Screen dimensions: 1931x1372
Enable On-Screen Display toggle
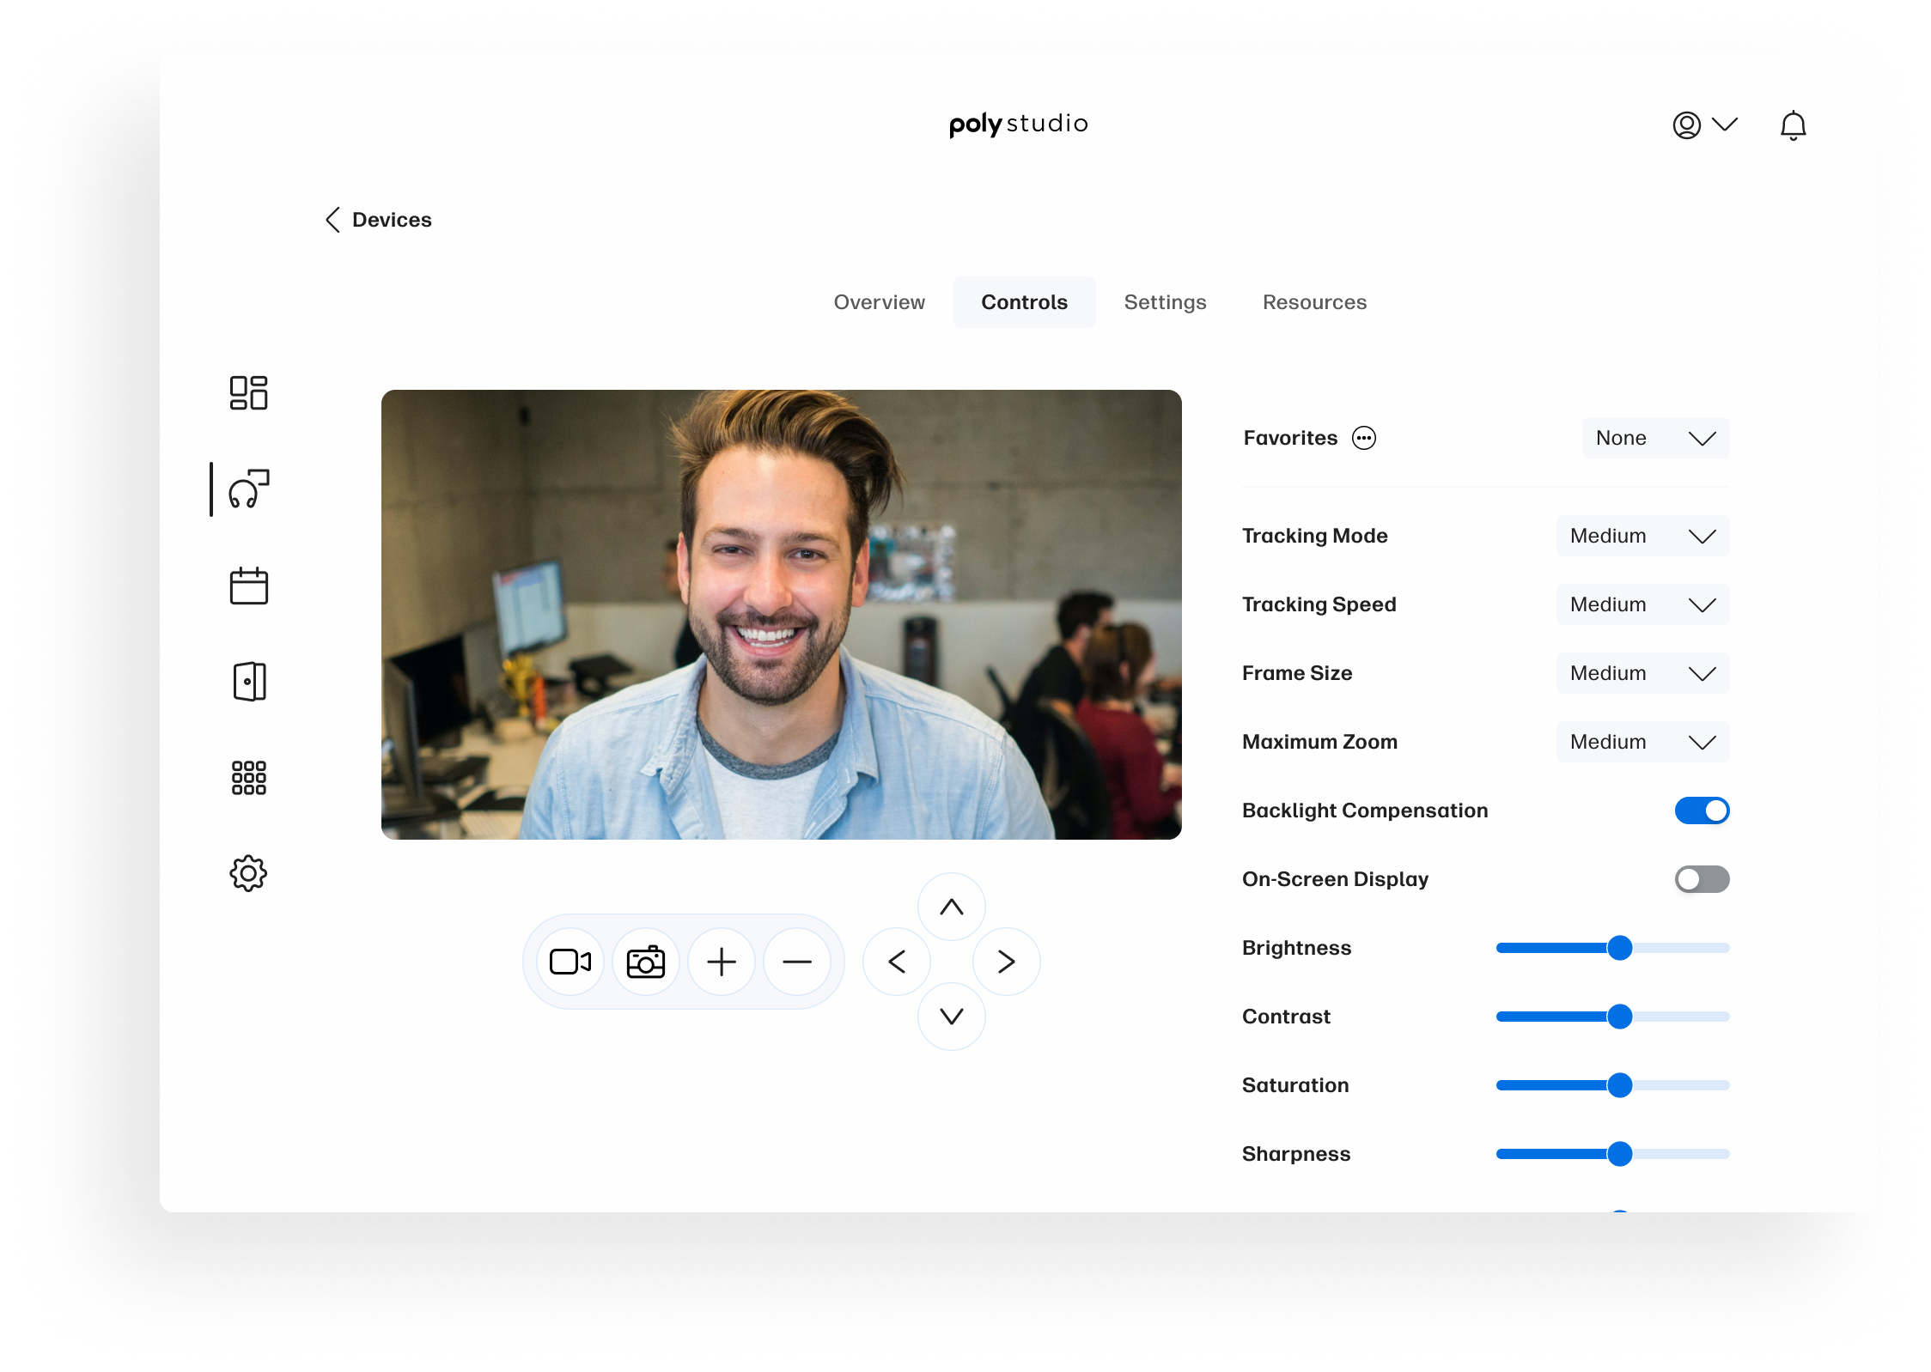tap(1701, 878)
